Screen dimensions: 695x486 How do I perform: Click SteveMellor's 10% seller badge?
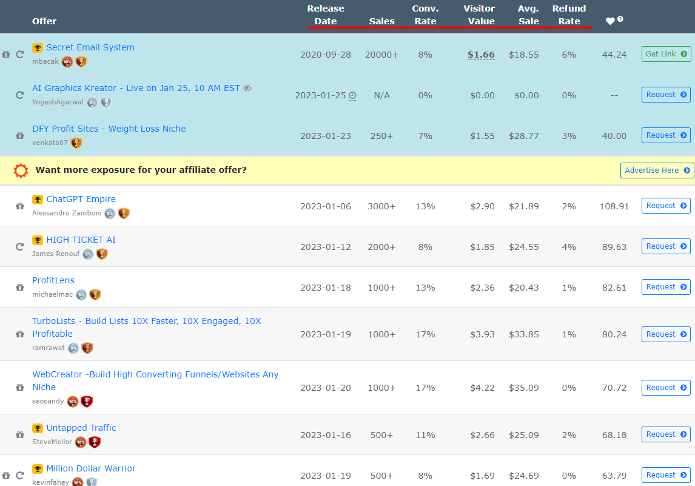point(80,442)
